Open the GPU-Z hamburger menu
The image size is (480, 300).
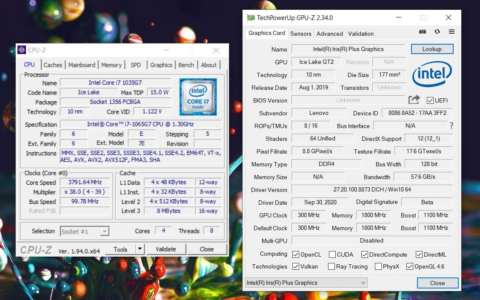(x=451, y=31)
